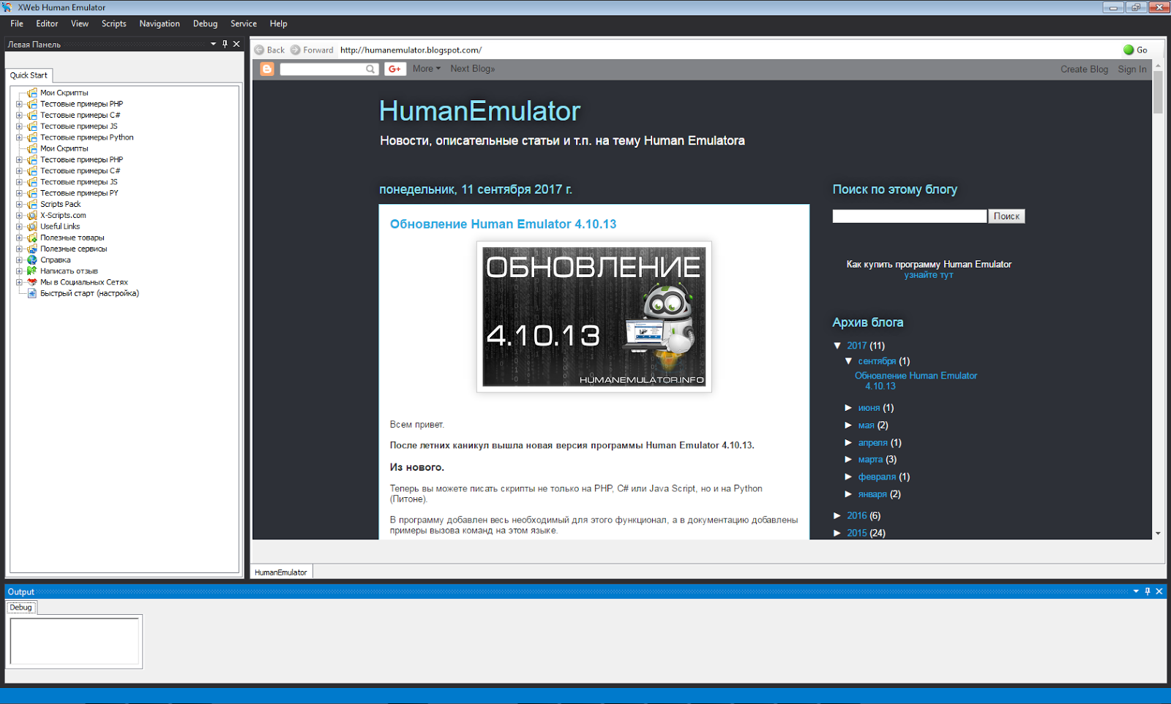Collapse the 2017 archive triangle
1171x704 pixels.
point(838,346)
